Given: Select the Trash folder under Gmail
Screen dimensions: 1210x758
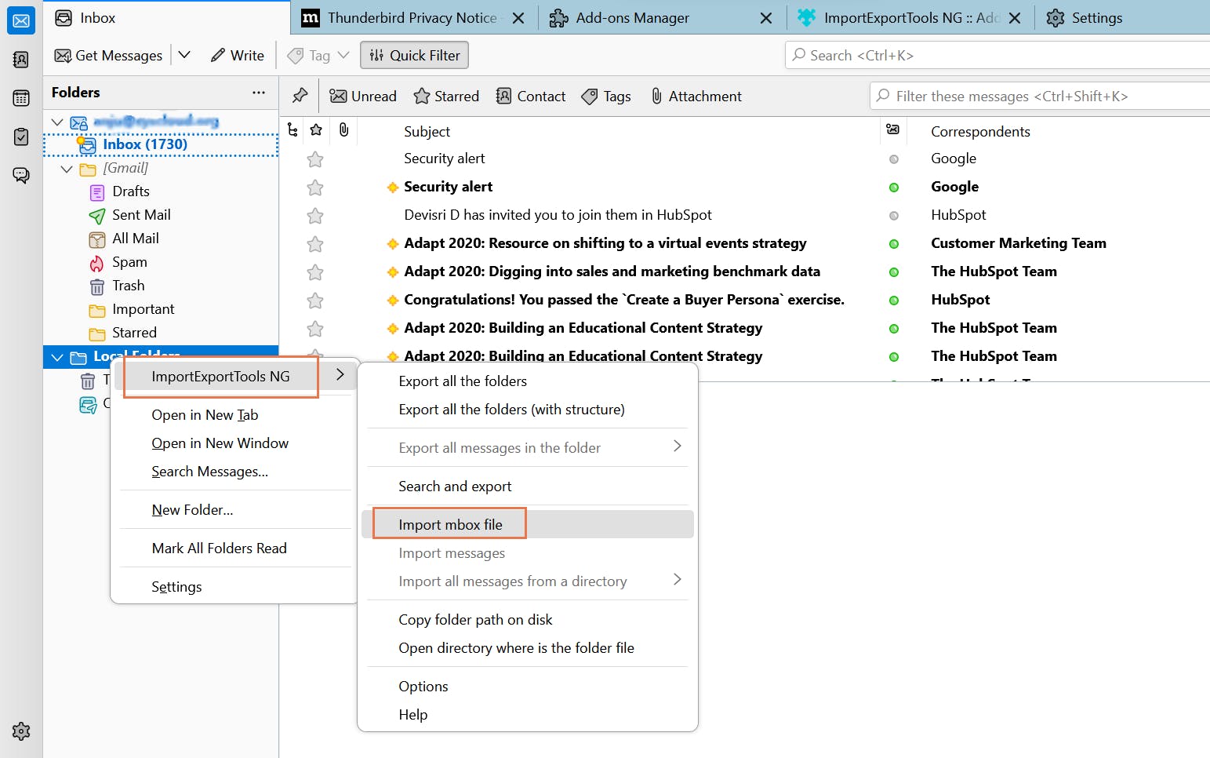Looking at the screenshot, I should click(x=161, y=286).
